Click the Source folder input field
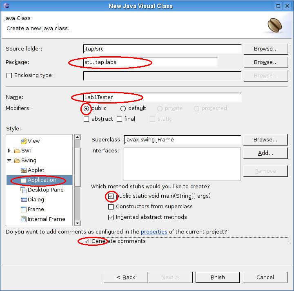Screen dimensions: 294x291 pyautogui.click(x=162, y=49)
